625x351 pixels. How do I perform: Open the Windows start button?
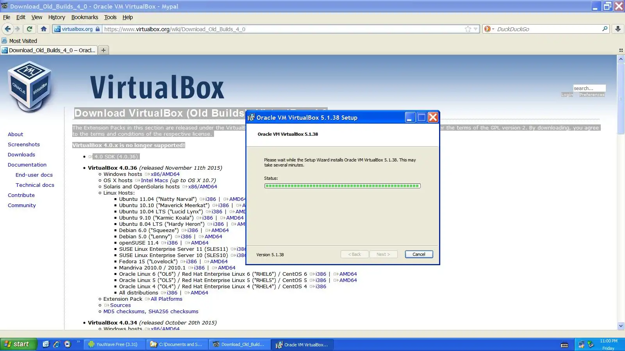[x=18, y=344]
